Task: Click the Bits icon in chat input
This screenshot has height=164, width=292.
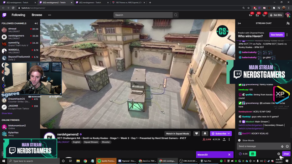Action: point(282,146)
